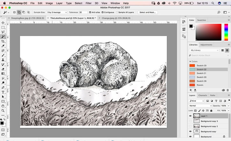Open the Select menu
231x141 pixels.
(78, 3)
